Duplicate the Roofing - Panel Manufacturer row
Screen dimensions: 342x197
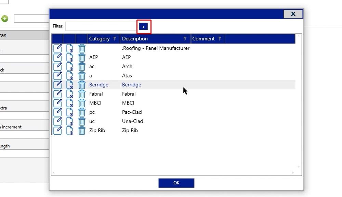point(70,48)
